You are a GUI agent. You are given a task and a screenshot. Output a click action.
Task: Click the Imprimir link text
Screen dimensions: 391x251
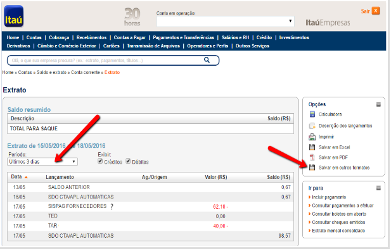tap(326, 137)
